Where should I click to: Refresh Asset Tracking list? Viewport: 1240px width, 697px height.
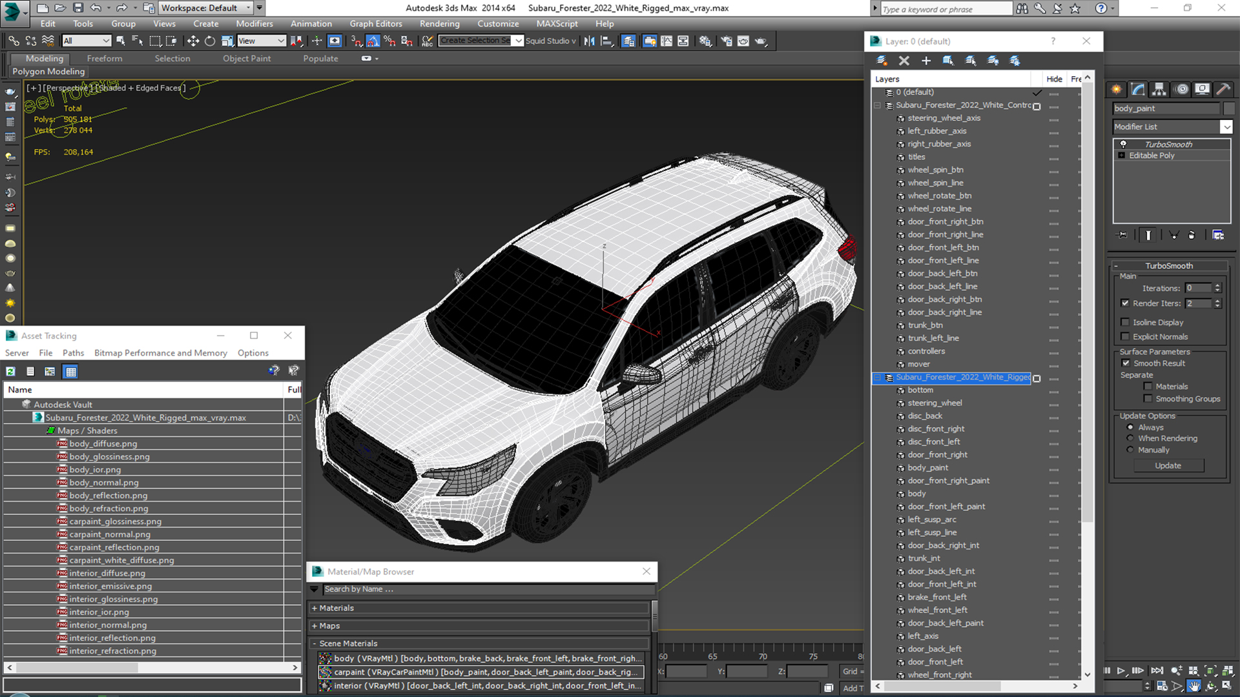[11, 371]
